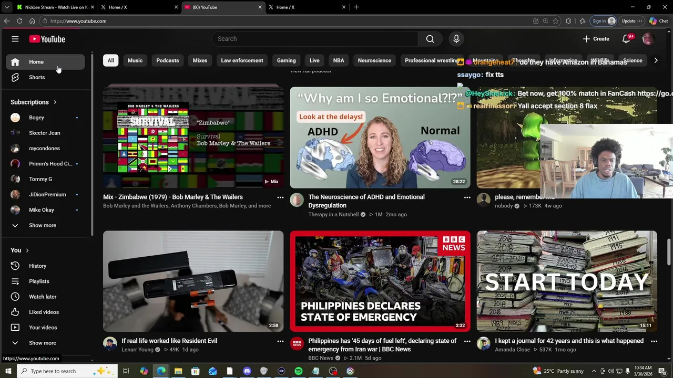Select the Law enforcement filter chip
This screenshot has width=673, height=378.
click(x=242, y=60)
